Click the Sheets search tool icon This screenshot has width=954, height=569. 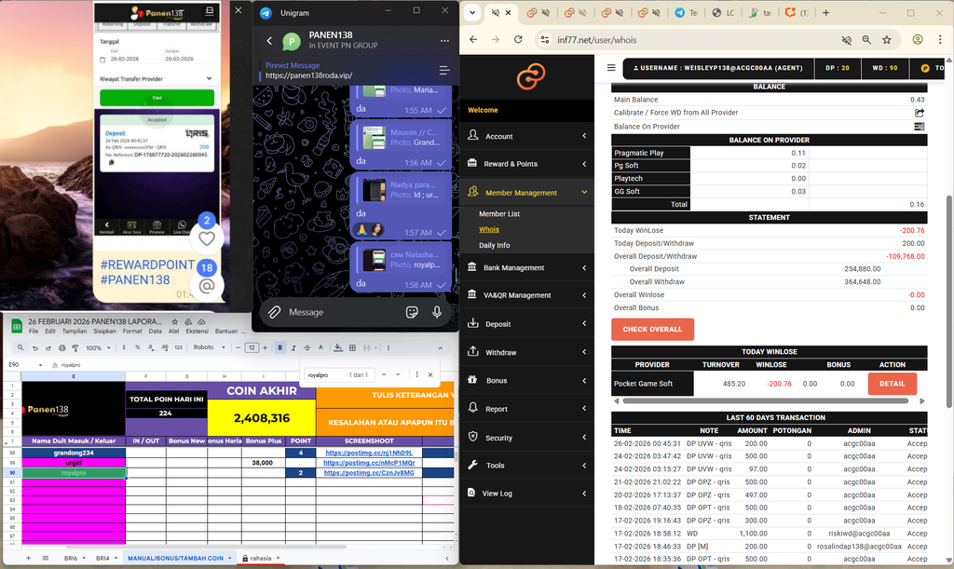click(20, 347)
